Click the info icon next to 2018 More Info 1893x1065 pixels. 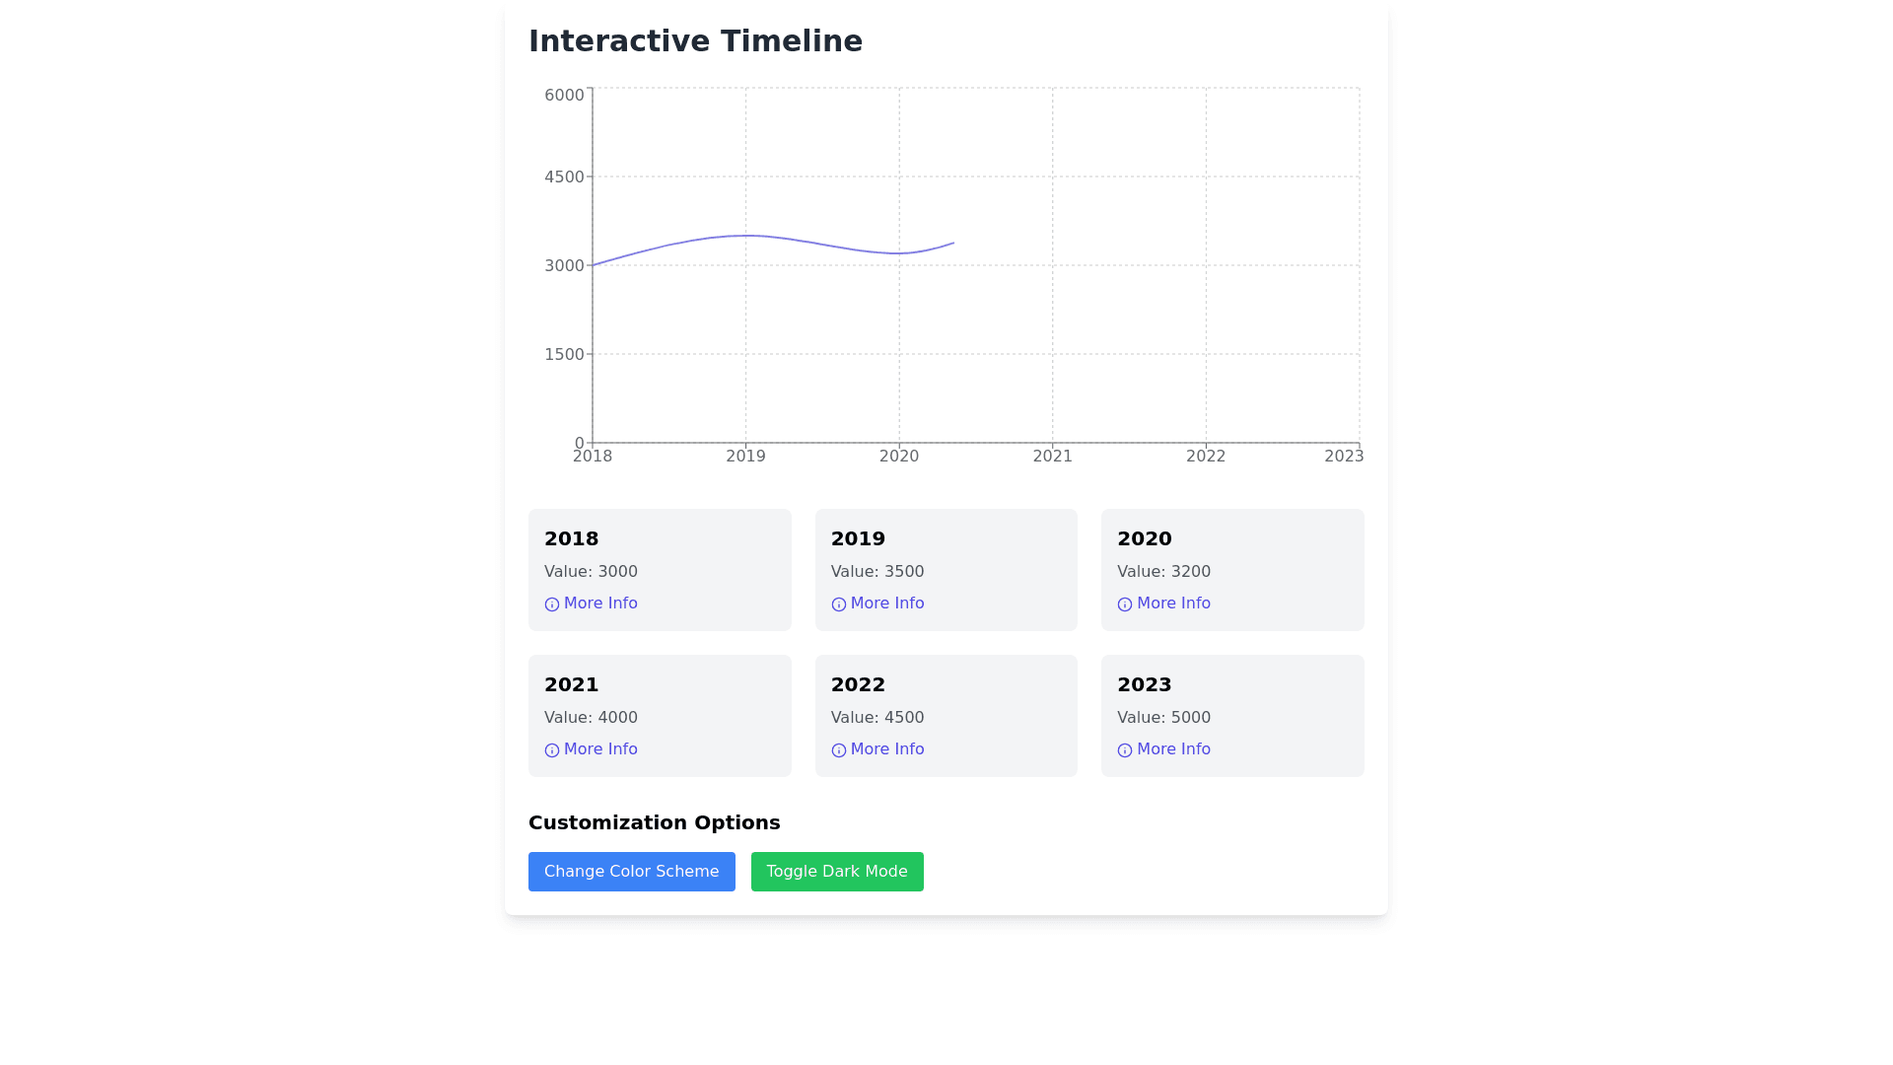[x=551, y=603]
